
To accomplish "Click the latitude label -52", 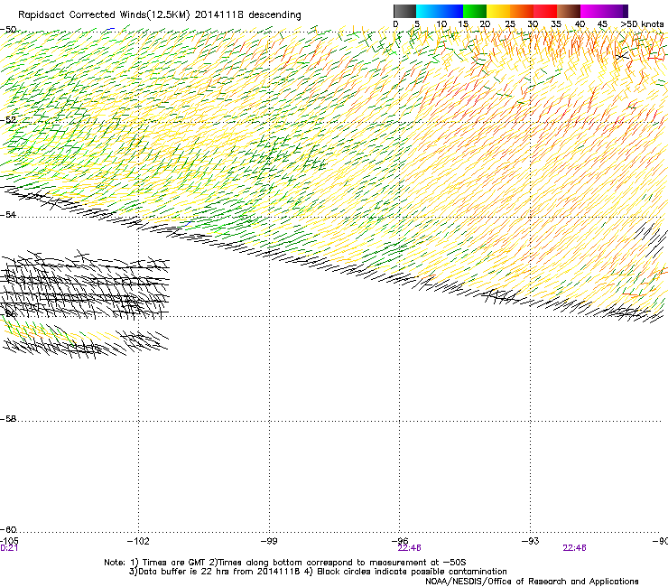I will (8, 120).
